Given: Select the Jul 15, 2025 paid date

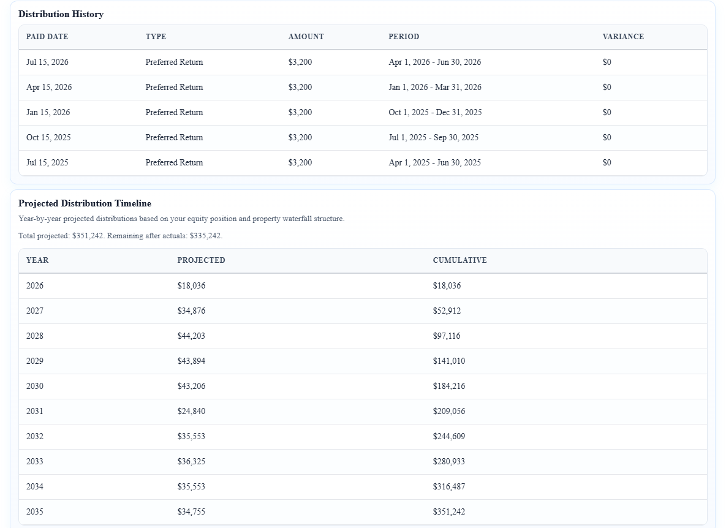Looking at the screenshot, I should click(47, 162).
